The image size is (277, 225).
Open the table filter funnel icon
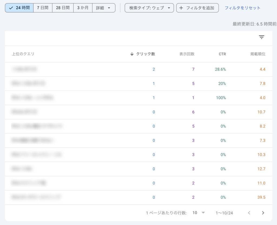tap(262, 37)
